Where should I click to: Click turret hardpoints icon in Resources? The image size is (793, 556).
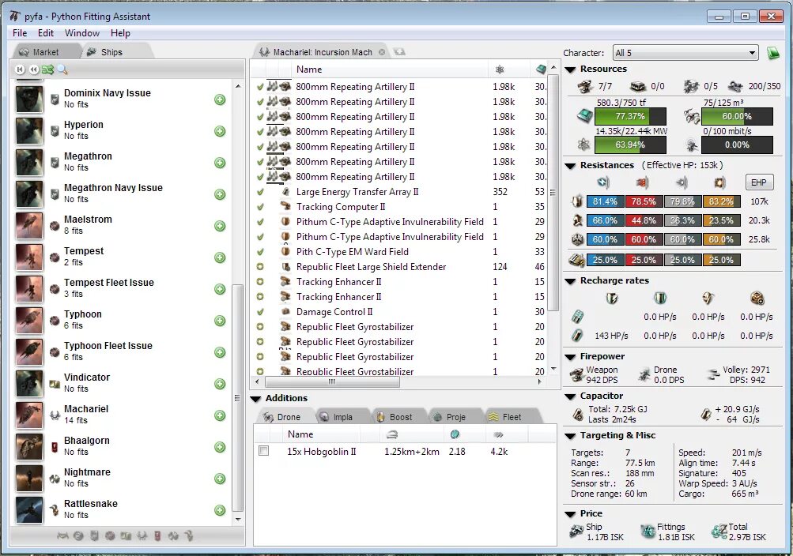pyautogui.click(x=585, y=86)
